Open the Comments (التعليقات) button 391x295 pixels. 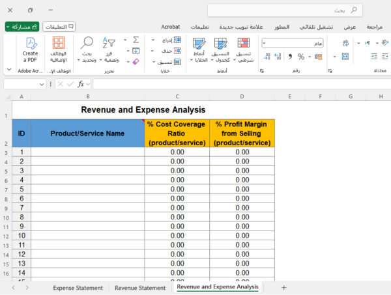click(59, 27)
